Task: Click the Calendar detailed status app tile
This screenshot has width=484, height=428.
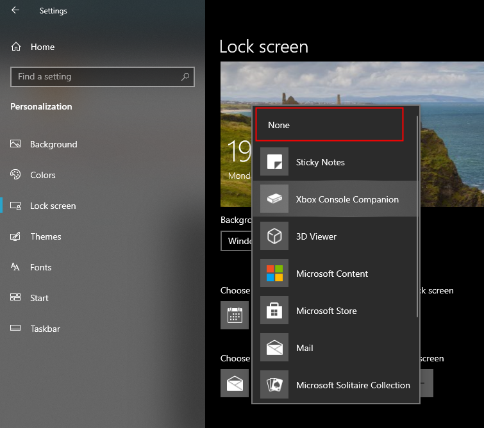Action: pos(235,315)
